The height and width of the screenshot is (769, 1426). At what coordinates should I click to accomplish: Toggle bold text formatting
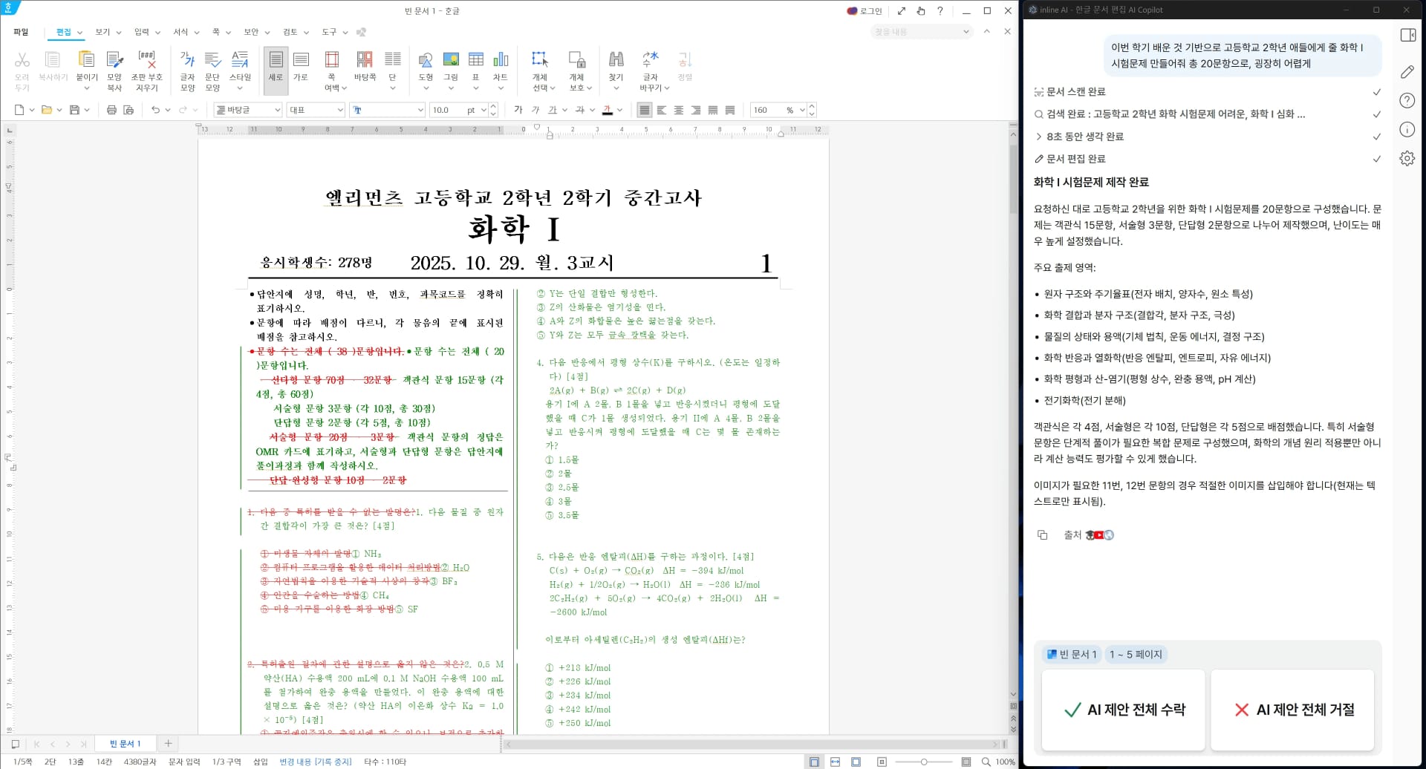point(518,109)
